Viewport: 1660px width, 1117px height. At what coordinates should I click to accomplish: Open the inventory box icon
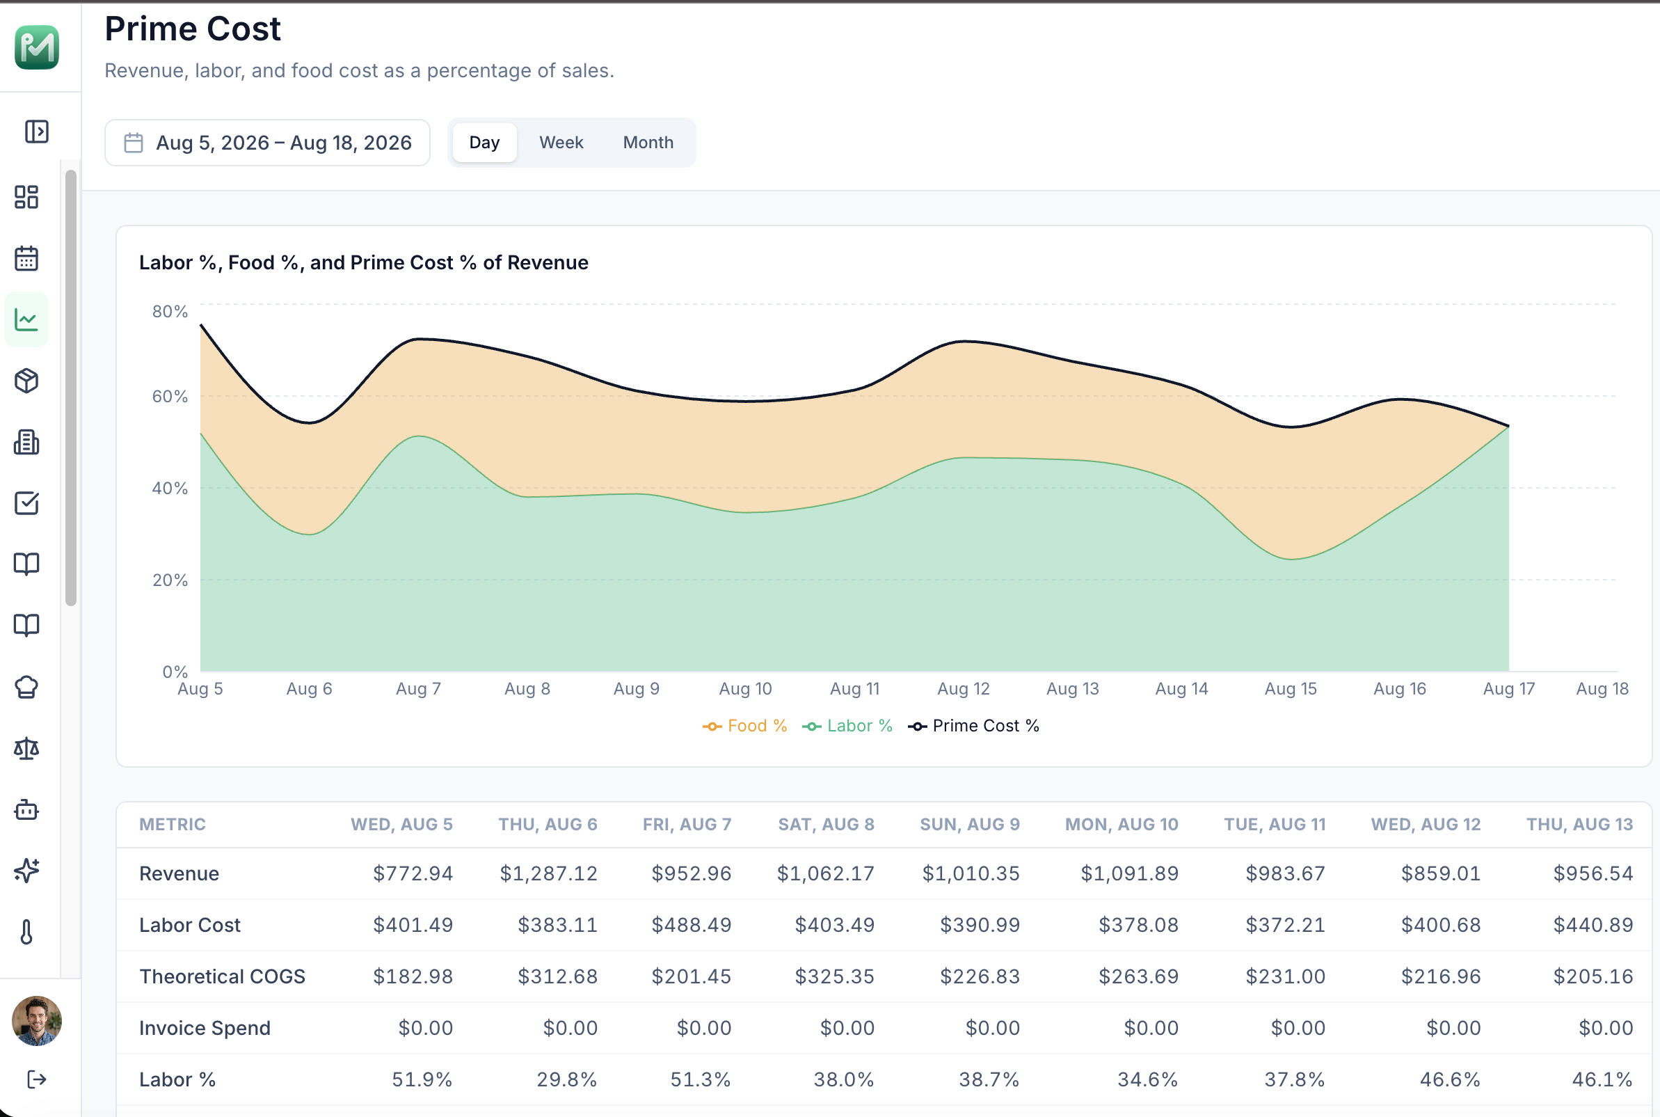(26, 381)
